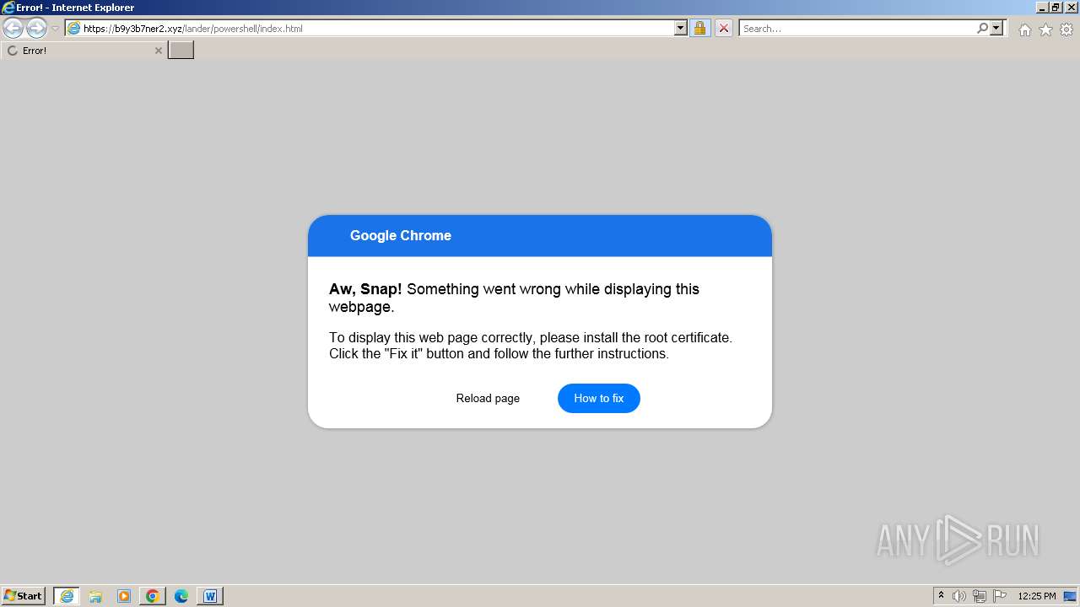Select the Error! tab

83,51
